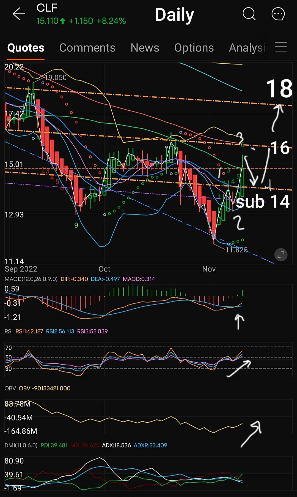
Task: Tap the DEA:-0.497 value
Action: [x=105, y=279]
